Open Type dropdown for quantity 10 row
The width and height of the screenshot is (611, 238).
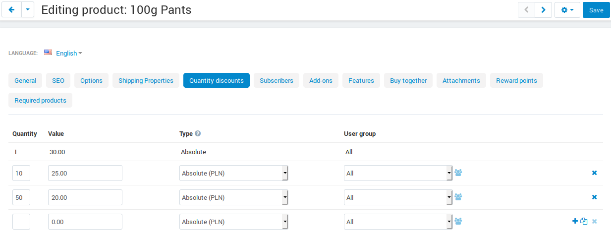click(234, 173)
